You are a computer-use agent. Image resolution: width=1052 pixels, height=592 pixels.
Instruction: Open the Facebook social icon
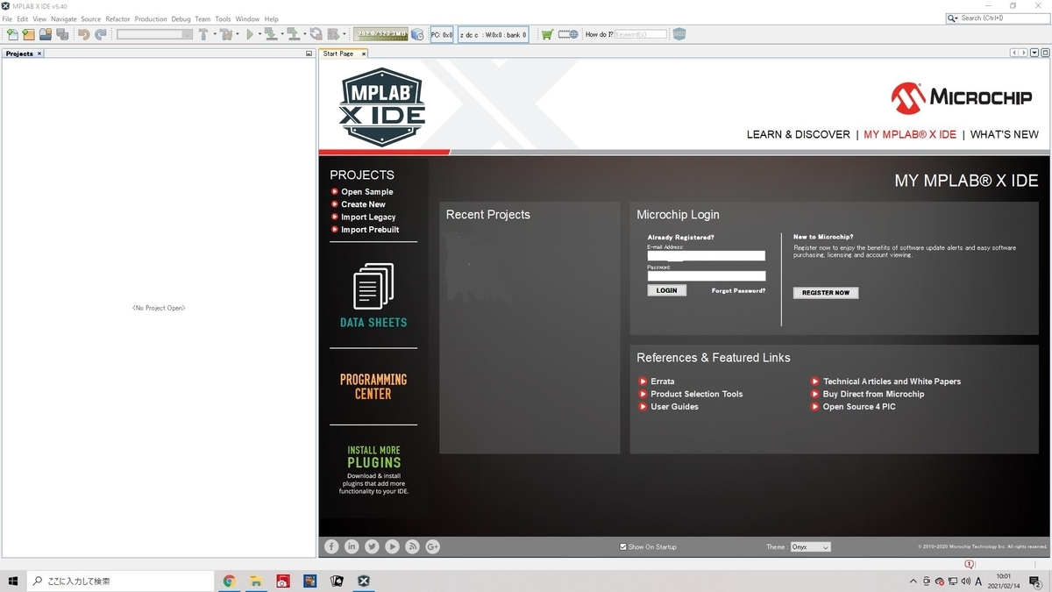(x=331, y=546)
